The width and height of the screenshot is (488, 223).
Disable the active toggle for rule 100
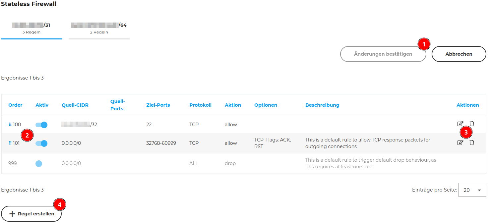point(41,125)
